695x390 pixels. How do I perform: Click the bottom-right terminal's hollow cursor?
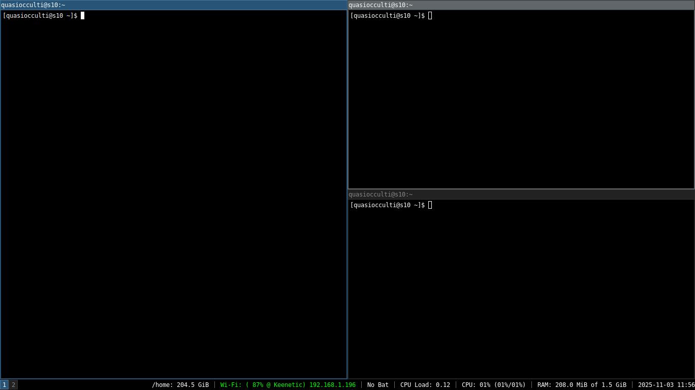[x=430, y=205]
